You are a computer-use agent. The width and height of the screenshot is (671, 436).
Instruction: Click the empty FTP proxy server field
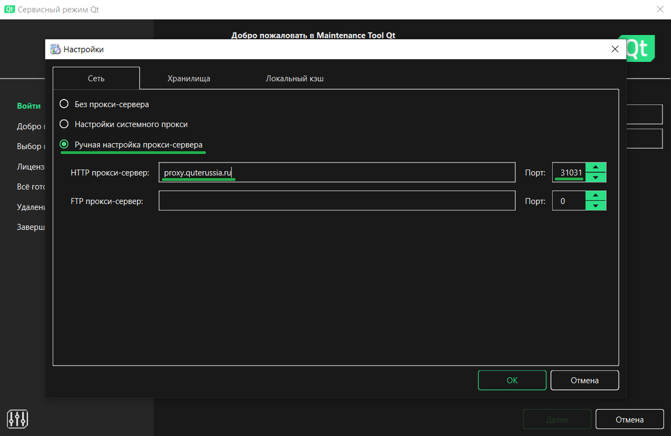click(337, 200)
